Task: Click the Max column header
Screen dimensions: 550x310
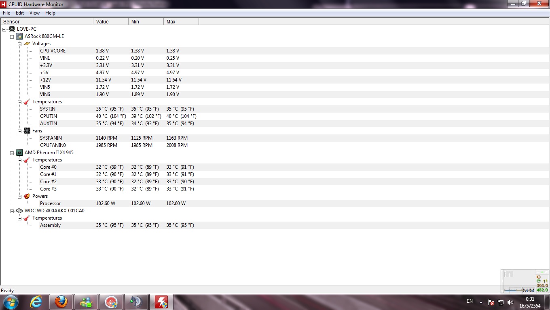Action: pyautogui.click(x=181, y=22)
